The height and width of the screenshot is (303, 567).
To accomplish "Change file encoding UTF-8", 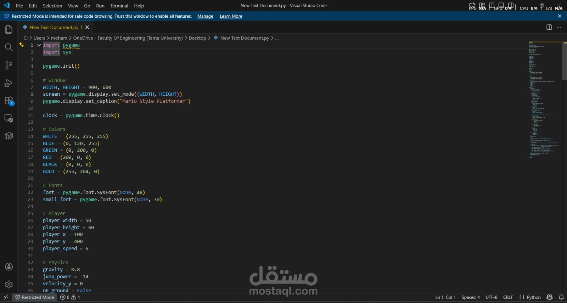I will pyautogui.click(x=492, y=297).
